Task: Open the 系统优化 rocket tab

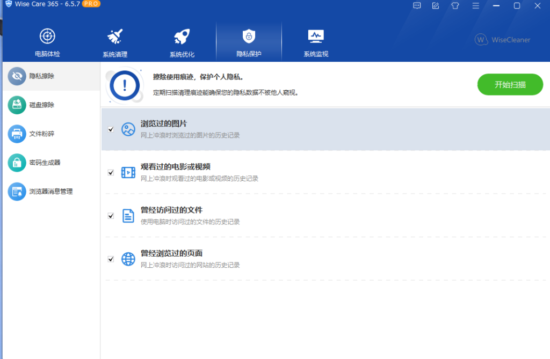Action: tap(182, 42)
